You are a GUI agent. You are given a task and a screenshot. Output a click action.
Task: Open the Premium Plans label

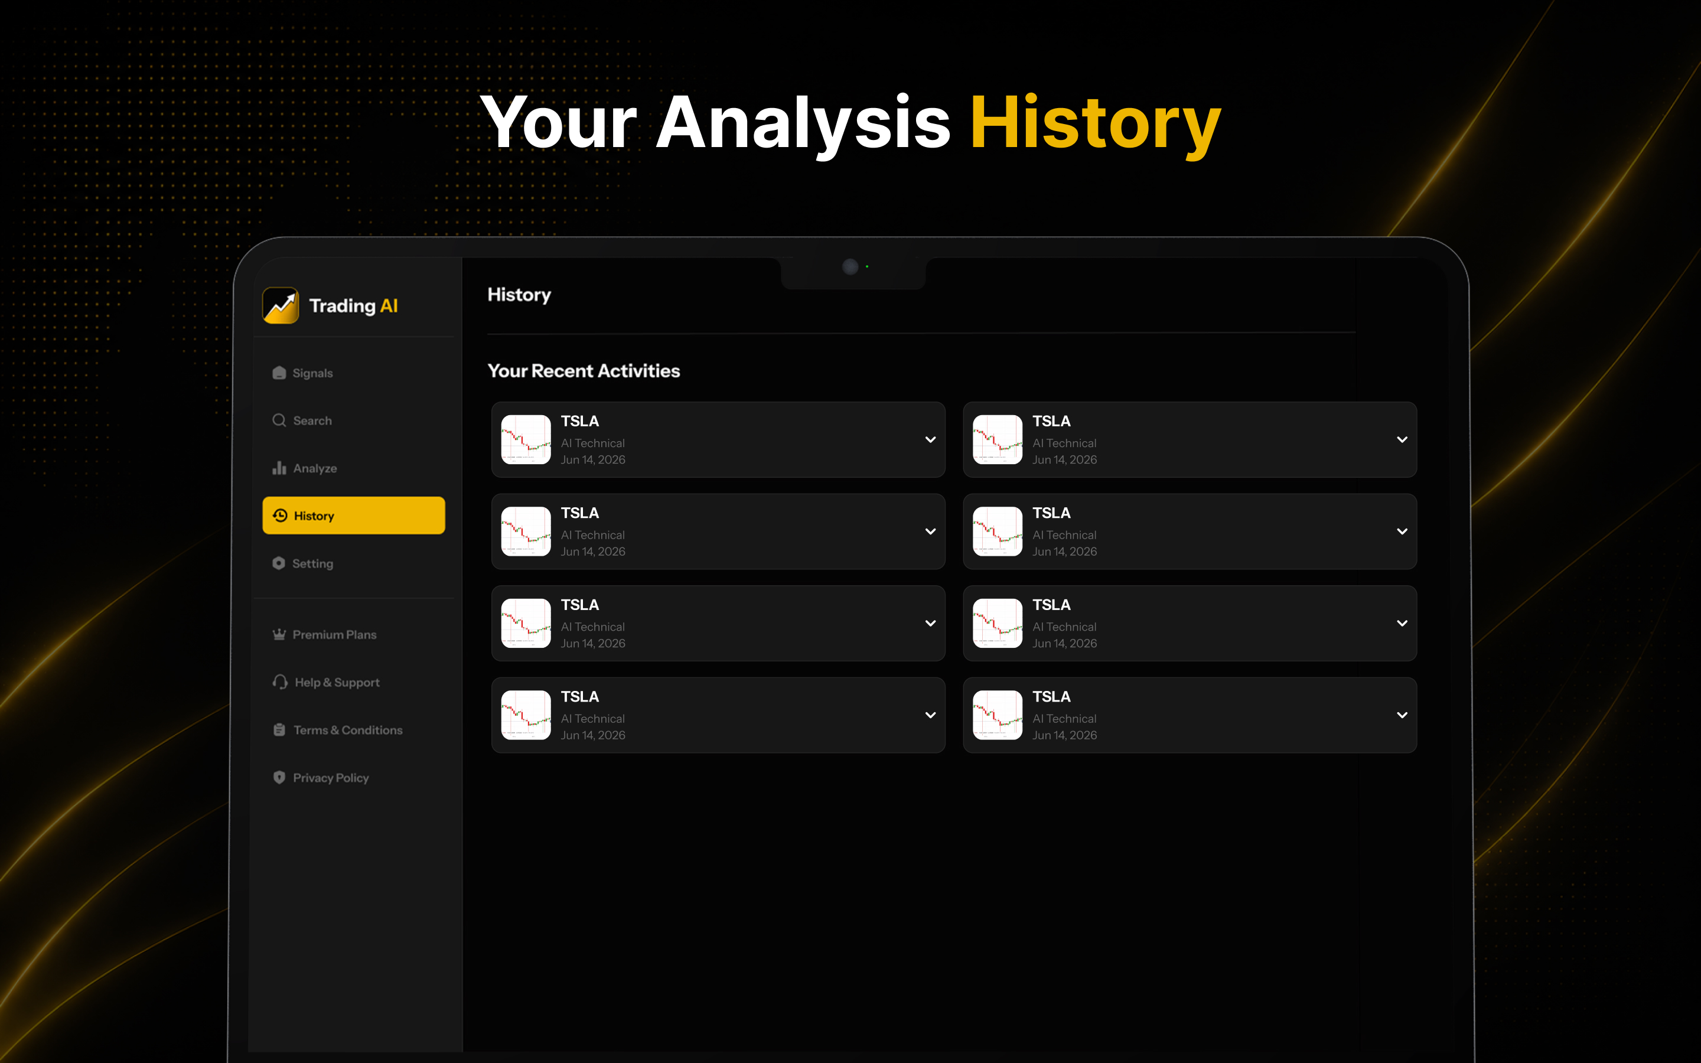point(334,635)
